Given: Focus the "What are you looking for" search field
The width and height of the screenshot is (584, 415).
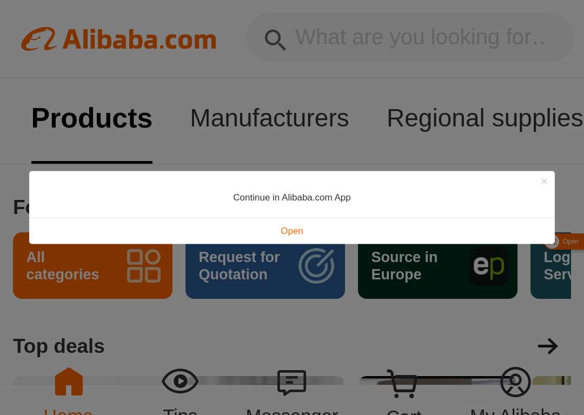Looking at the screenshot, I should (x=410, y=37).
